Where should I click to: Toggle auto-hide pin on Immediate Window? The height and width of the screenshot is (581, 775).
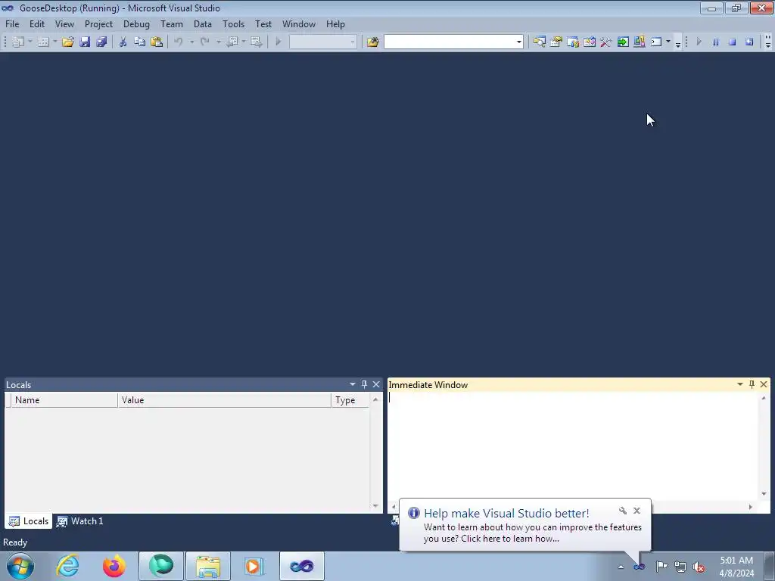(x=752, y=384)
